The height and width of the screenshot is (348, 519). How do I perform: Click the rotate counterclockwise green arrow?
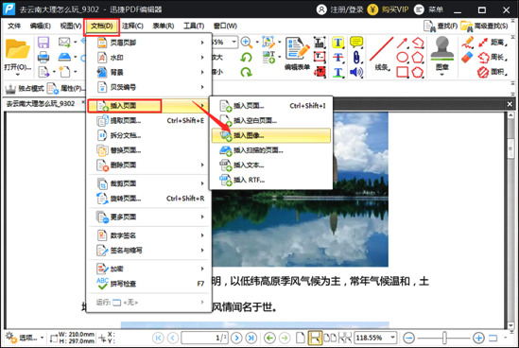pyautogui.click(x=246, y=58)
